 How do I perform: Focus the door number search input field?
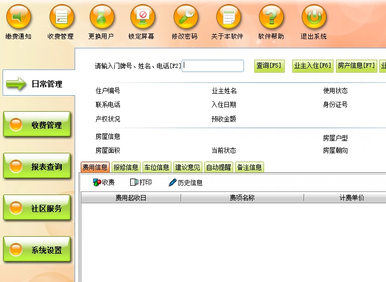(x=213, y=66)
